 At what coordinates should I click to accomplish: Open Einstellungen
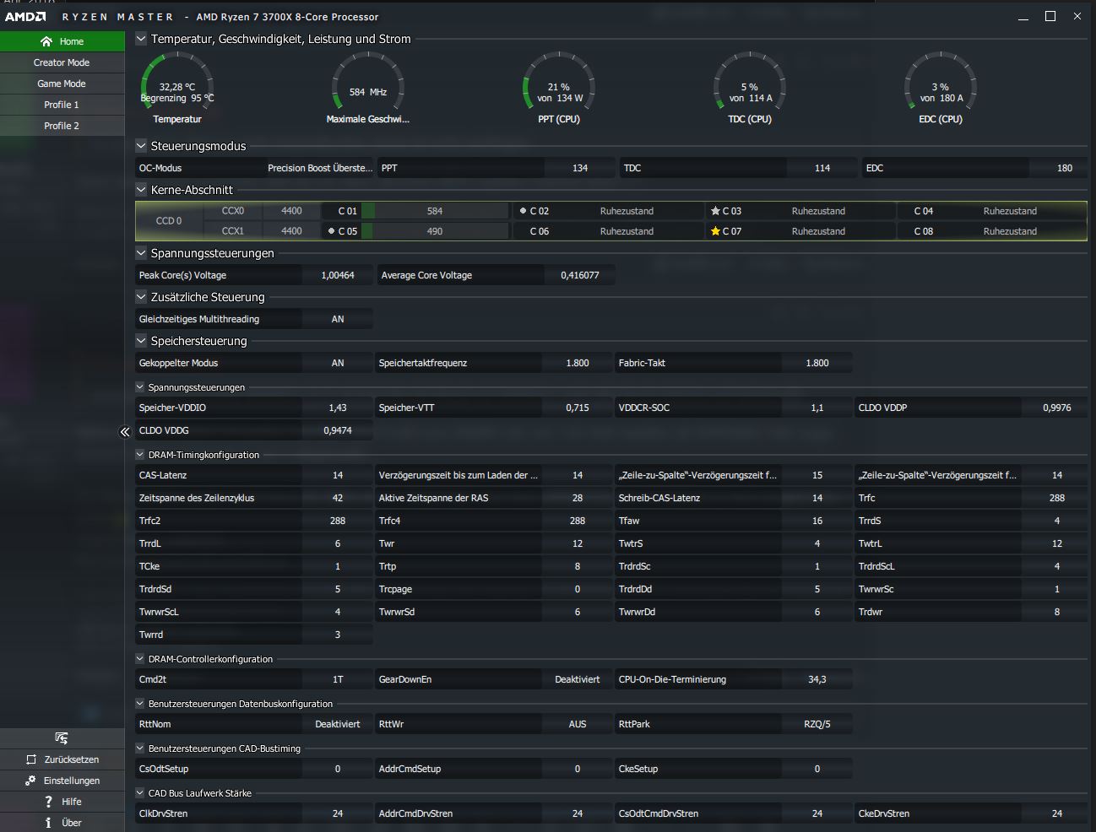point(62,781)
